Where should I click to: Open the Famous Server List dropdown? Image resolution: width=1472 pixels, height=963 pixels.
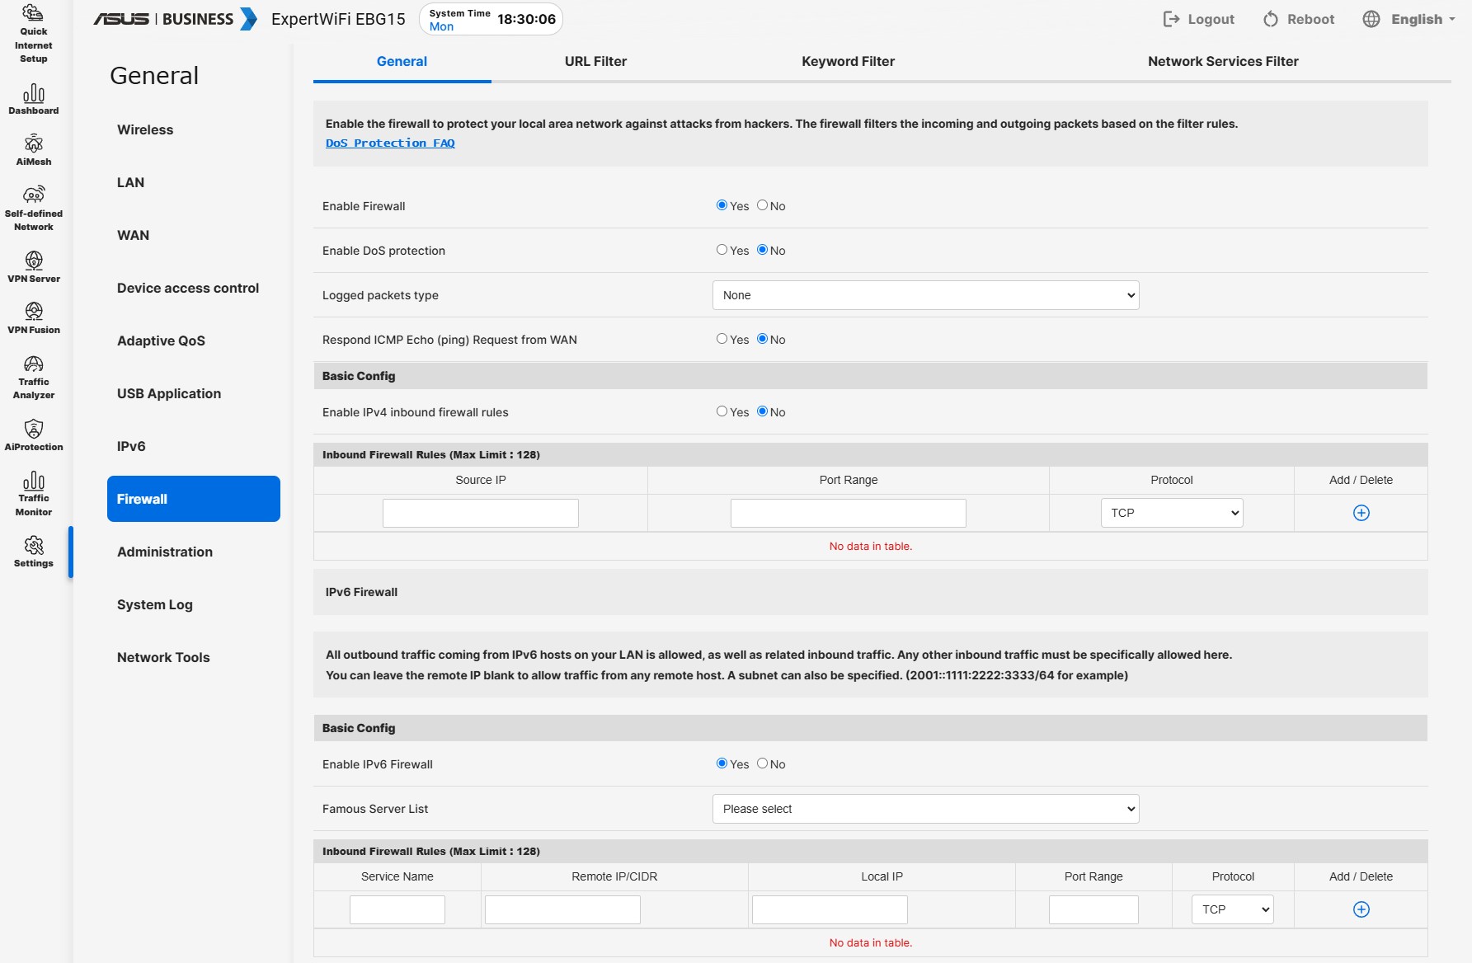pos(925,809)
